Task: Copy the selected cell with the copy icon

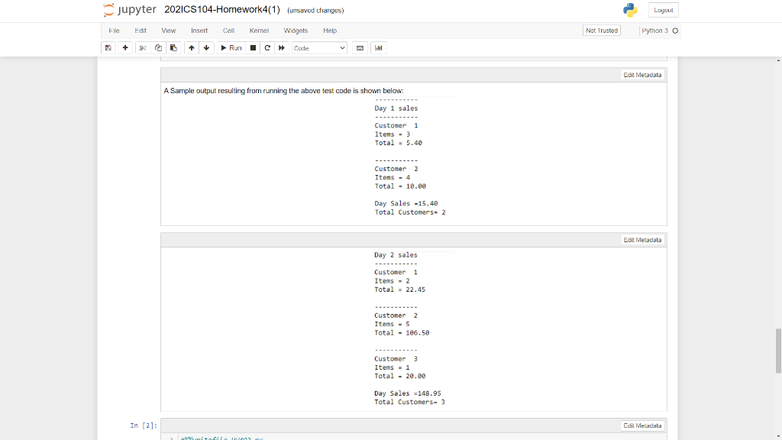Action: pyautogui.click(x=157, y=47)
